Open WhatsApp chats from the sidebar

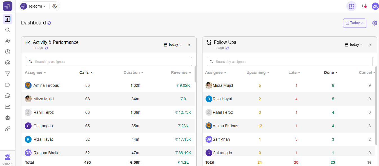coord(8,95)
